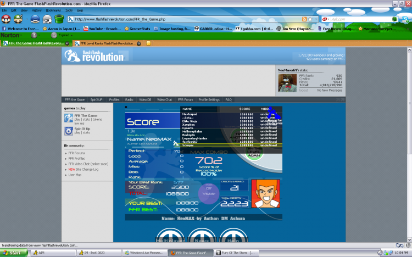Toggle the purple Mods Off/Visible circle
Screen dimensions: 412x257
point(209,194)
